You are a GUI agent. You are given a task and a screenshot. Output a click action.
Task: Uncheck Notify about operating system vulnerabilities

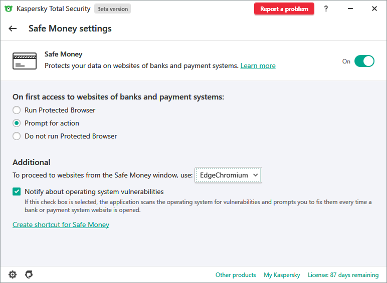click(x=17, y=191)
